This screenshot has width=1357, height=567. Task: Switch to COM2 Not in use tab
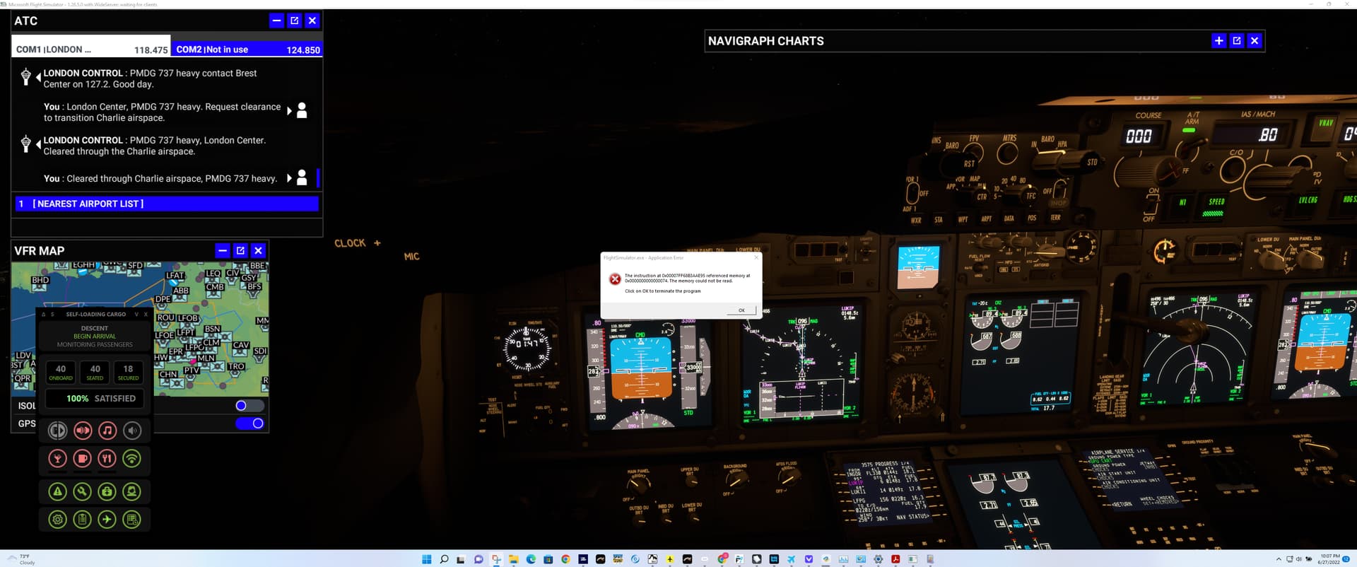(x=247, y=49)
